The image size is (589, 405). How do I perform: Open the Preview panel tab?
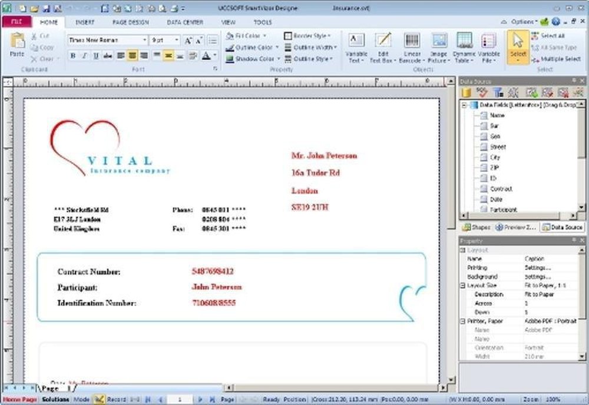[x=515, y=227]
